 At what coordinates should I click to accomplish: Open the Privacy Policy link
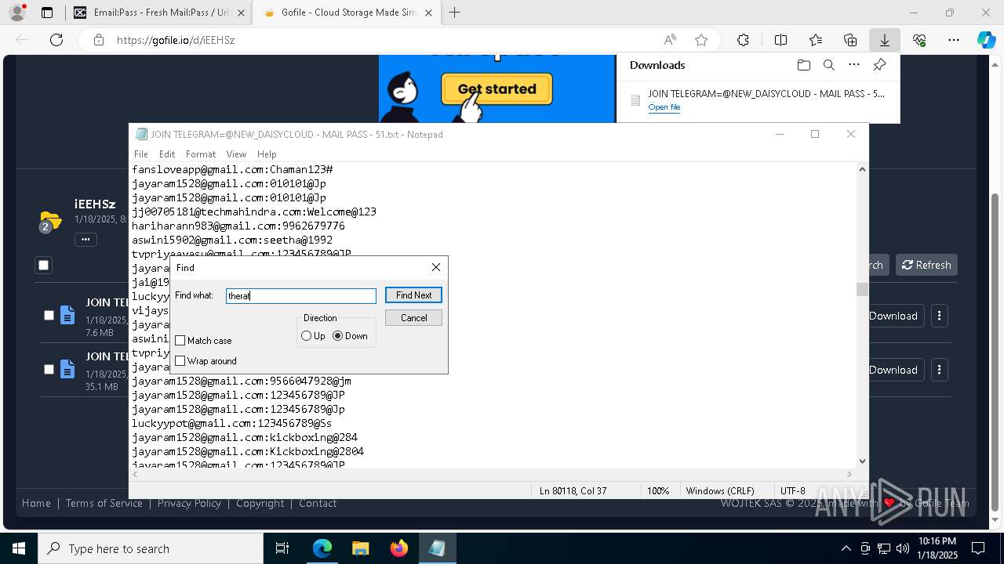[x=189, y=504]
